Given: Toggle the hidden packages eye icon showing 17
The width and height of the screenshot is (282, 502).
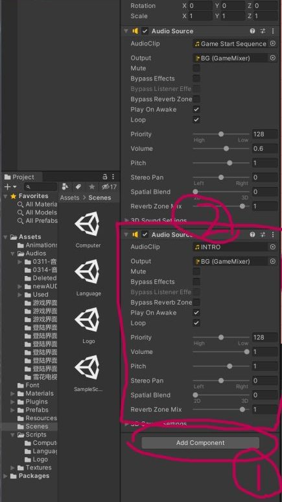Looking at the screenshot, I should tap(109, 186).
